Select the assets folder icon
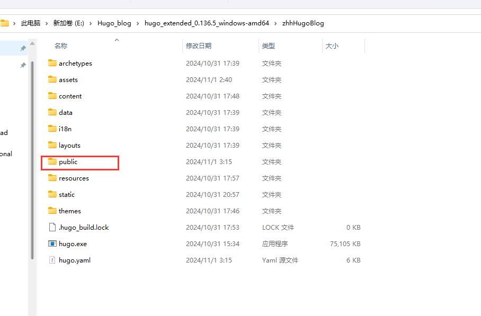The image size is (481, 316). point(52,79)
